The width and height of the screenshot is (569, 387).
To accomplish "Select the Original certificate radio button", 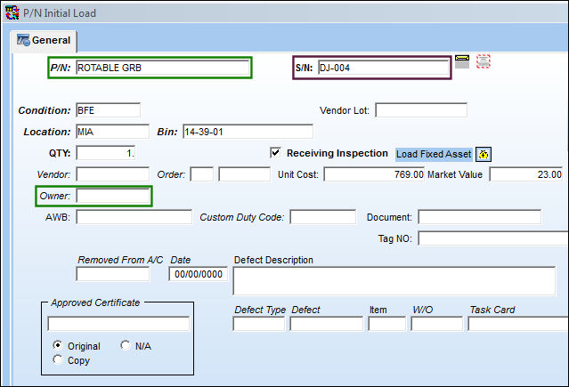I will [x=57, y=345].
